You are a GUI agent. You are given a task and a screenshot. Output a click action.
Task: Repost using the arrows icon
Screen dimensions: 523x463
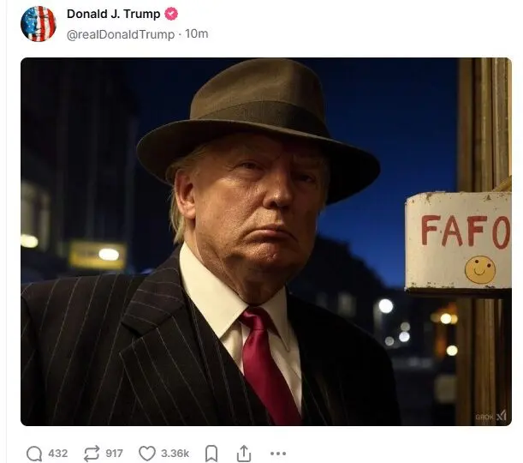click(92, 454)
